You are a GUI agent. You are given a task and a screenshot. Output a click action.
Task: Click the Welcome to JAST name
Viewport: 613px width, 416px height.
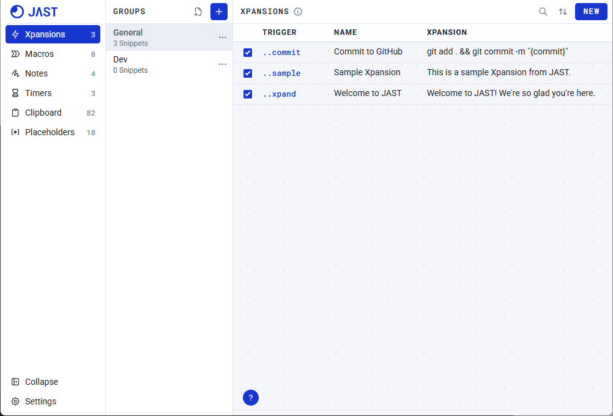pyautogui.click(x=368, y=93)
